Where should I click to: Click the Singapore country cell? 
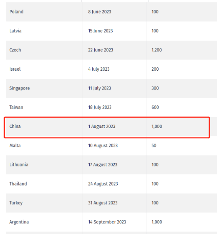[x=19, y=88]
